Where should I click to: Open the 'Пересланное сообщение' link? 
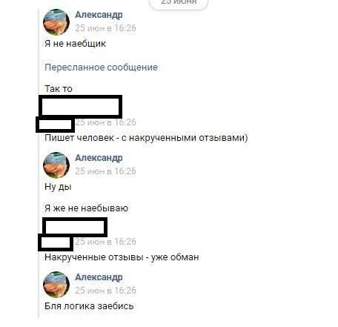point(101,67)
